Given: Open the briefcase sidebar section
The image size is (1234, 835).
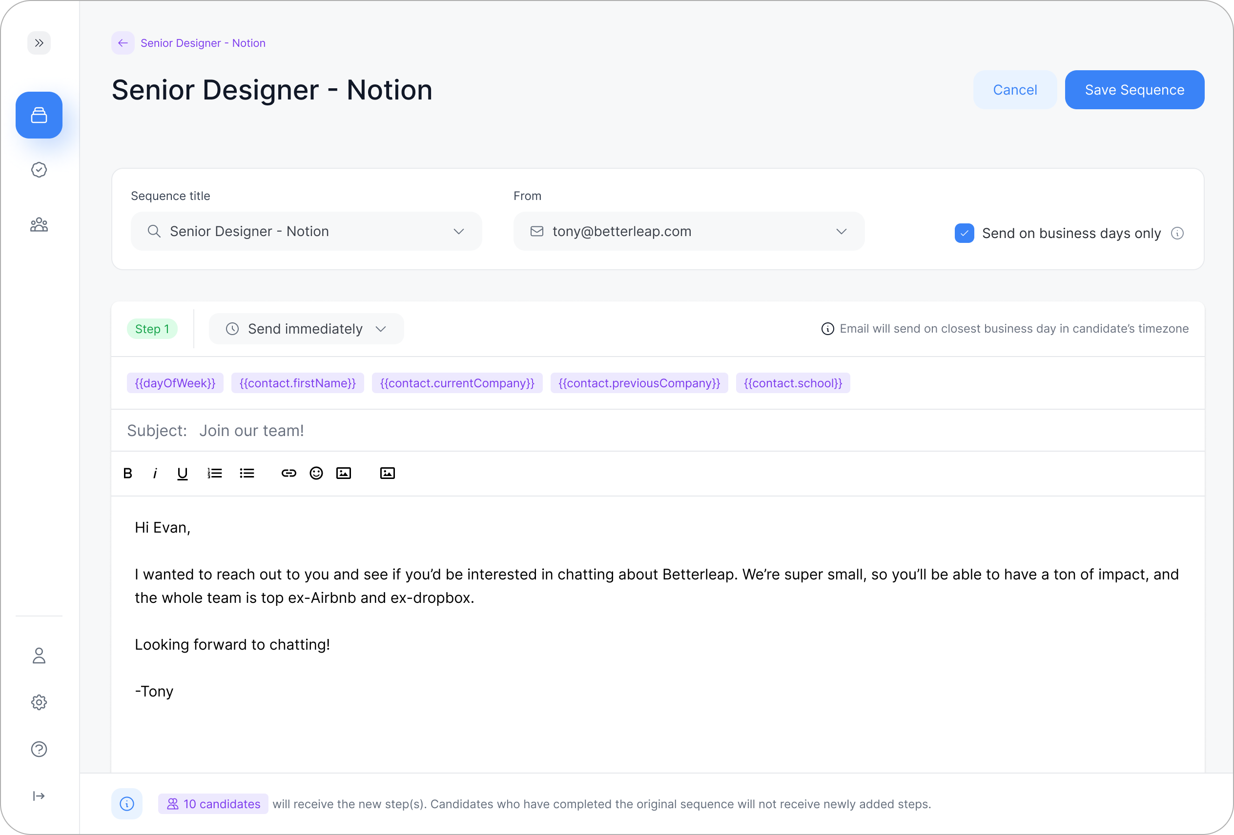Looking at the screenshot, I should [x=39, y=115].
